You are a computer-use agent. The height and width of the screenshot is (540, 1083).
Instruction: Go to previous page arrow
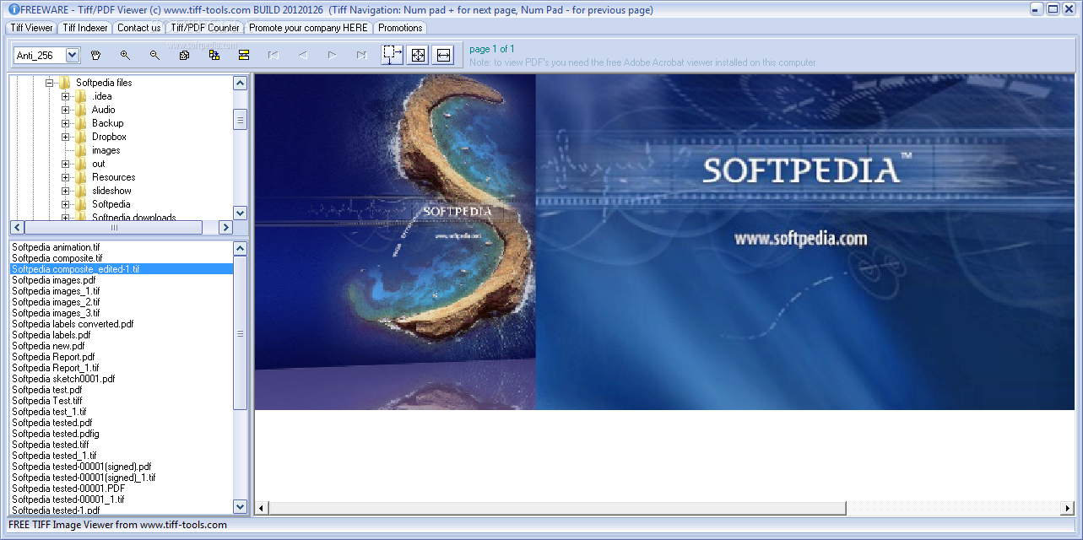(x=302, y=55)
